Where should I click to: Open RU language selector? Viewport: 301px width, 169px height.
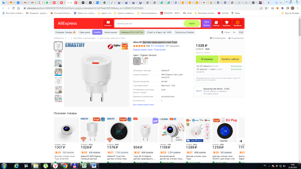pos(234,32)
